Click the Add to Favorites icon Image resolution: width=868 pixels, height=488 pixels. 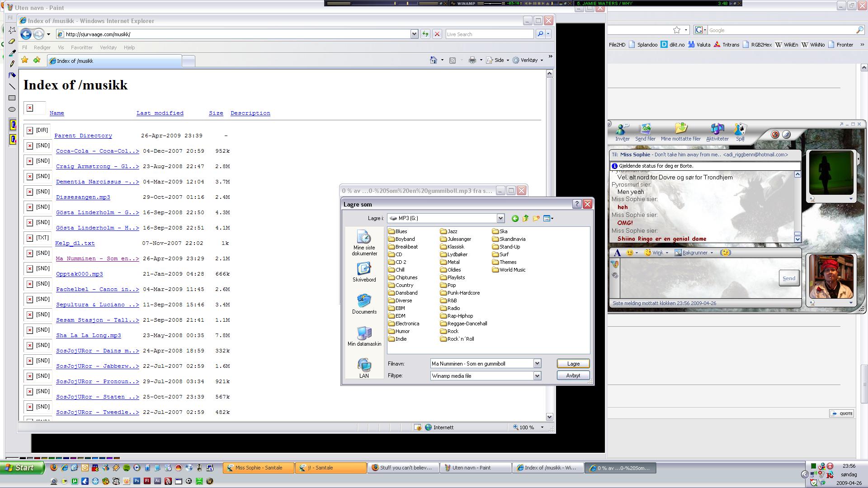pos(37,60)
